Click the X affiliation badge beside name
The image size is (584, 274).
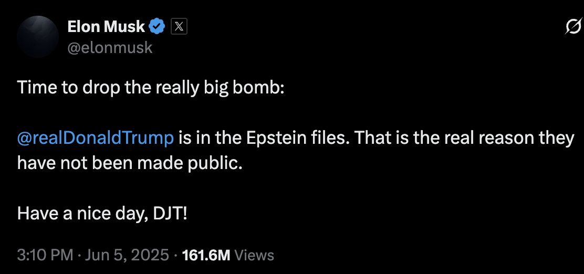[x=179, y=26]
